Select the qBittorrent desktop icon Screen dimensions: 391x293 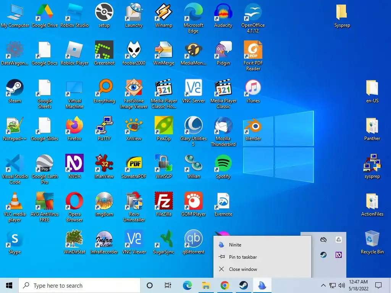(194, 242)
